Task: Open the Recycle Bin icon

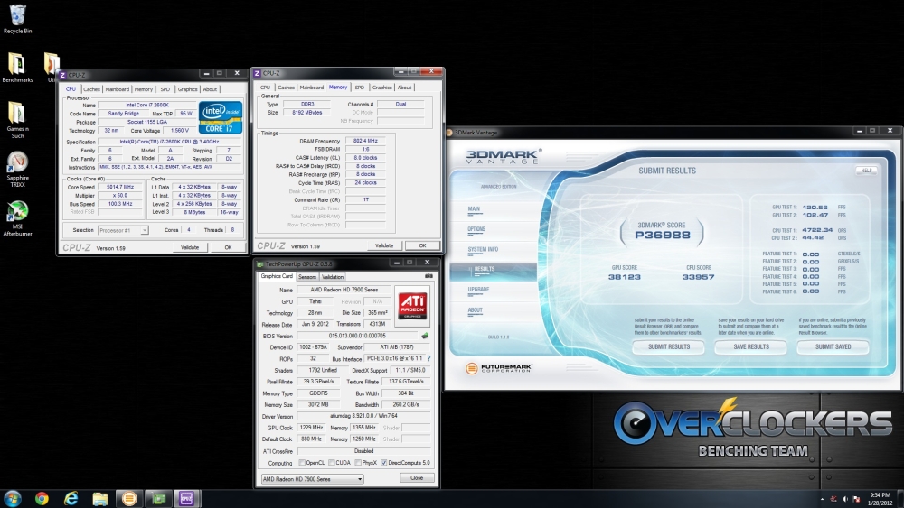Action: (16, 15)
